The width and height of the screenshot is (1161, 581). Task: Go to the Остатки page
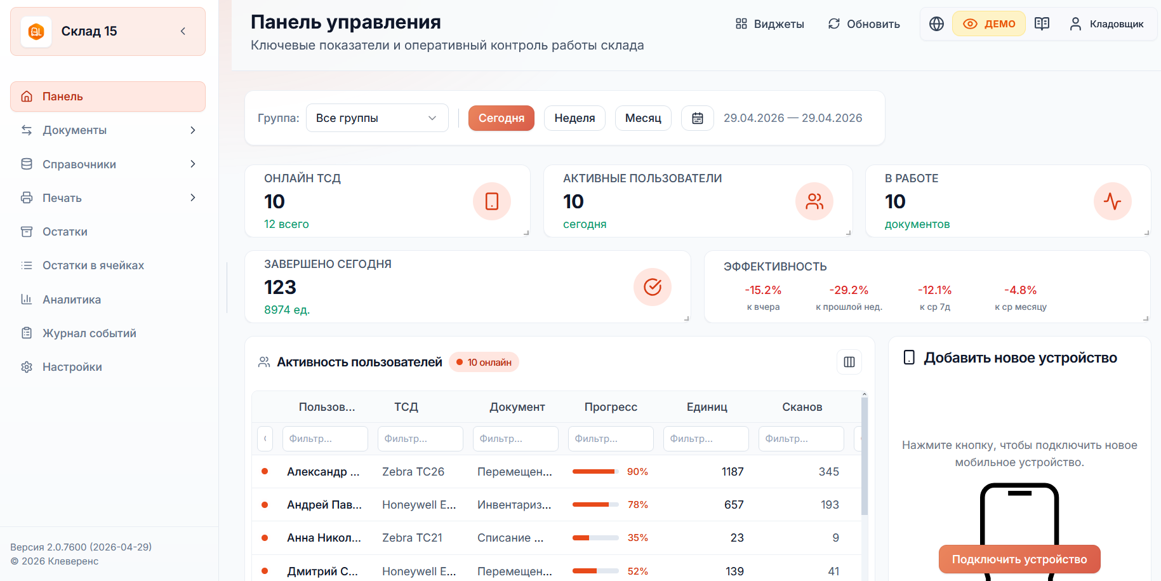coord(108,232)
